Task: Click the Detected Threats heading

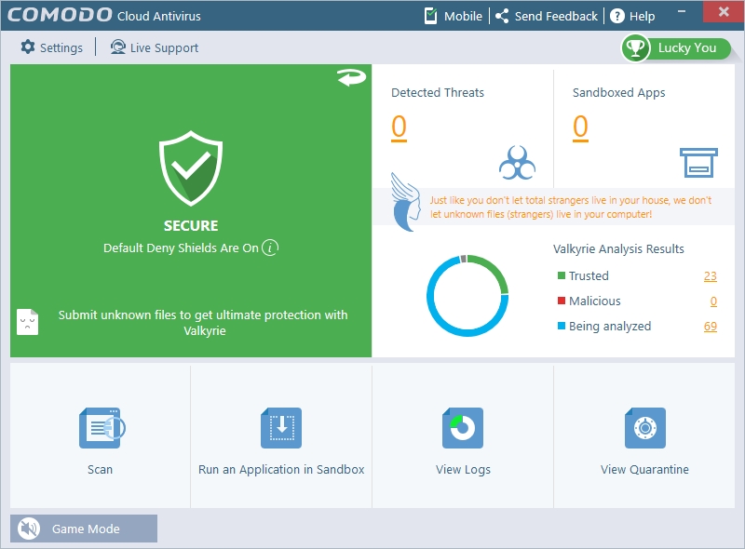Action: pyautogui.click(x=438, y=93)
